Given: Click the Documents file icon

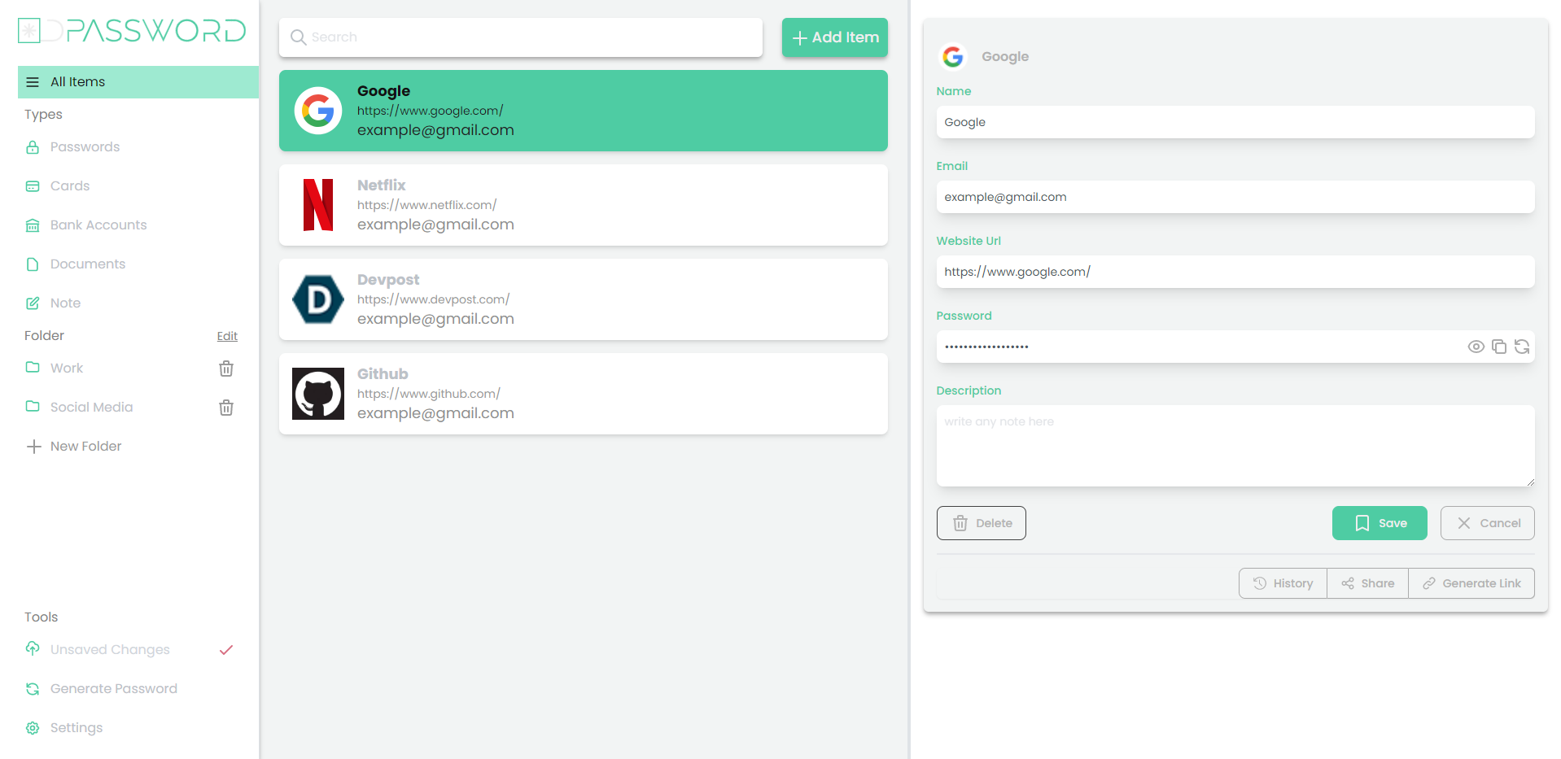Looking at the screenshot, I should (x=33, y=264).
